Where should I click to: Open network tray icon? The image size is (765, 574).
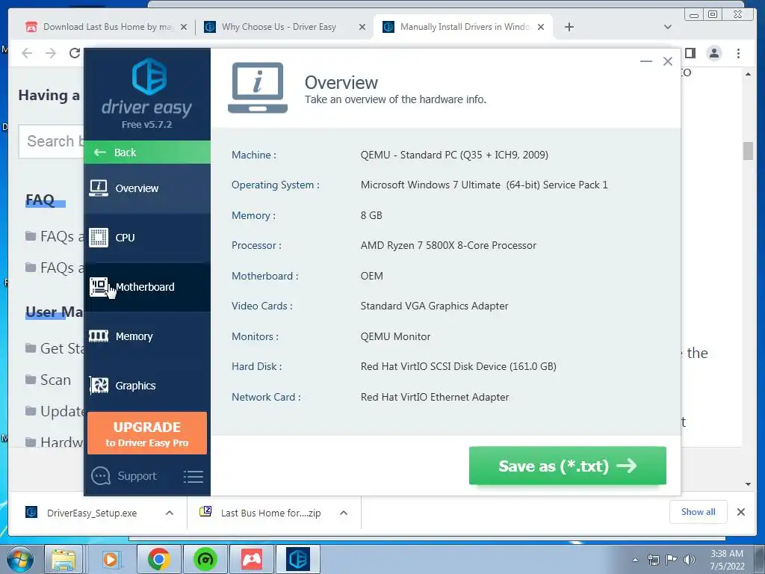click(x=653, y=560)
